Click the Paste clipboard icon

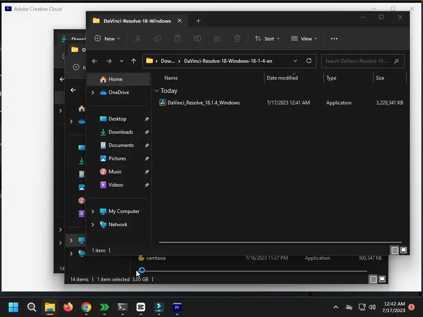tap(178, 38)
